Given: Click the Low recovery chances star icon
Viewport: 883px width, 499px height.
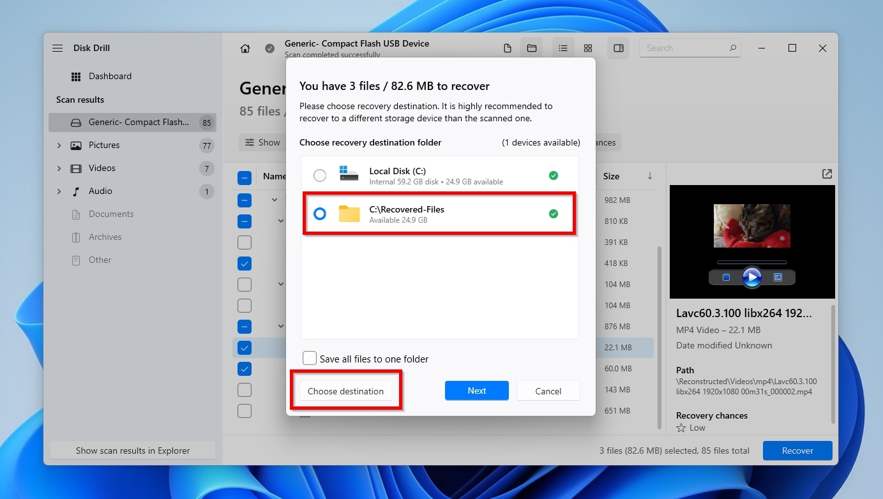Looking at the screenshot, I should point(681,428).
